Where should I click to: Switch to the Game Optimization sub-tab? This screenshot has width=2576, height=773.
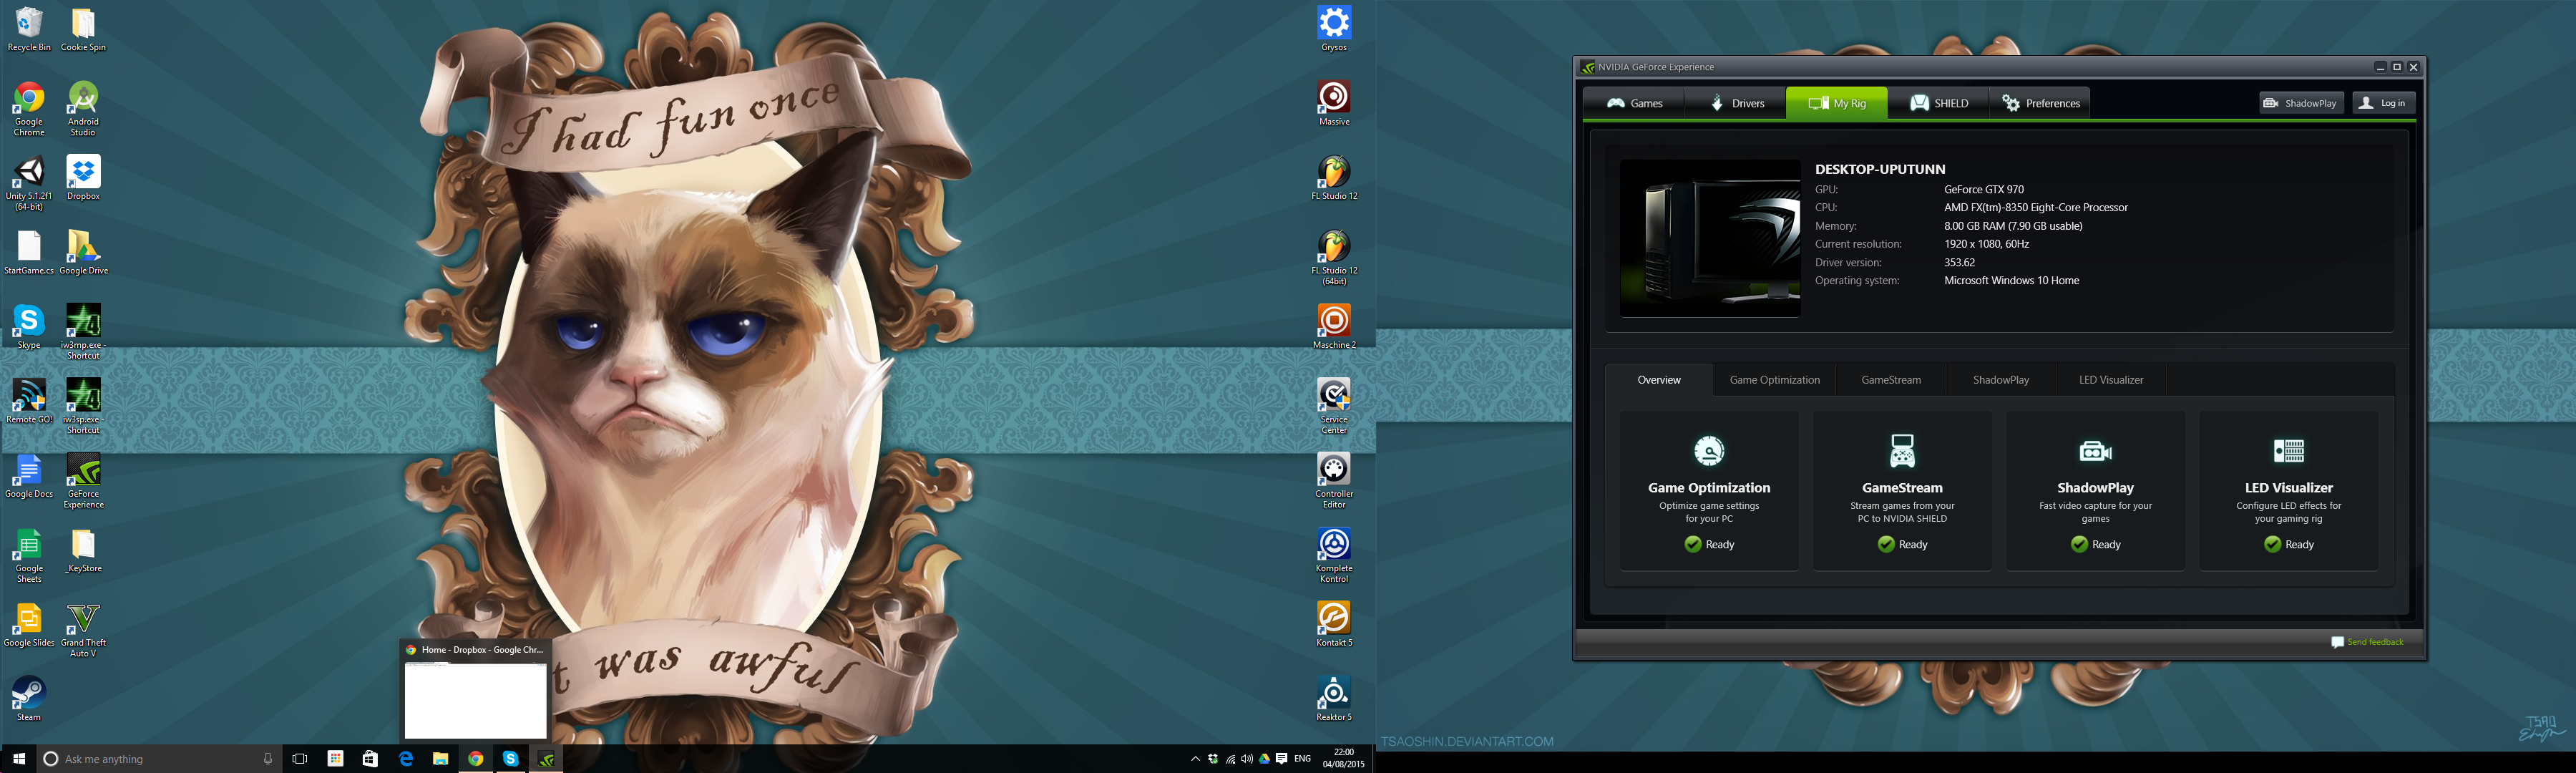click(1774, 380)
